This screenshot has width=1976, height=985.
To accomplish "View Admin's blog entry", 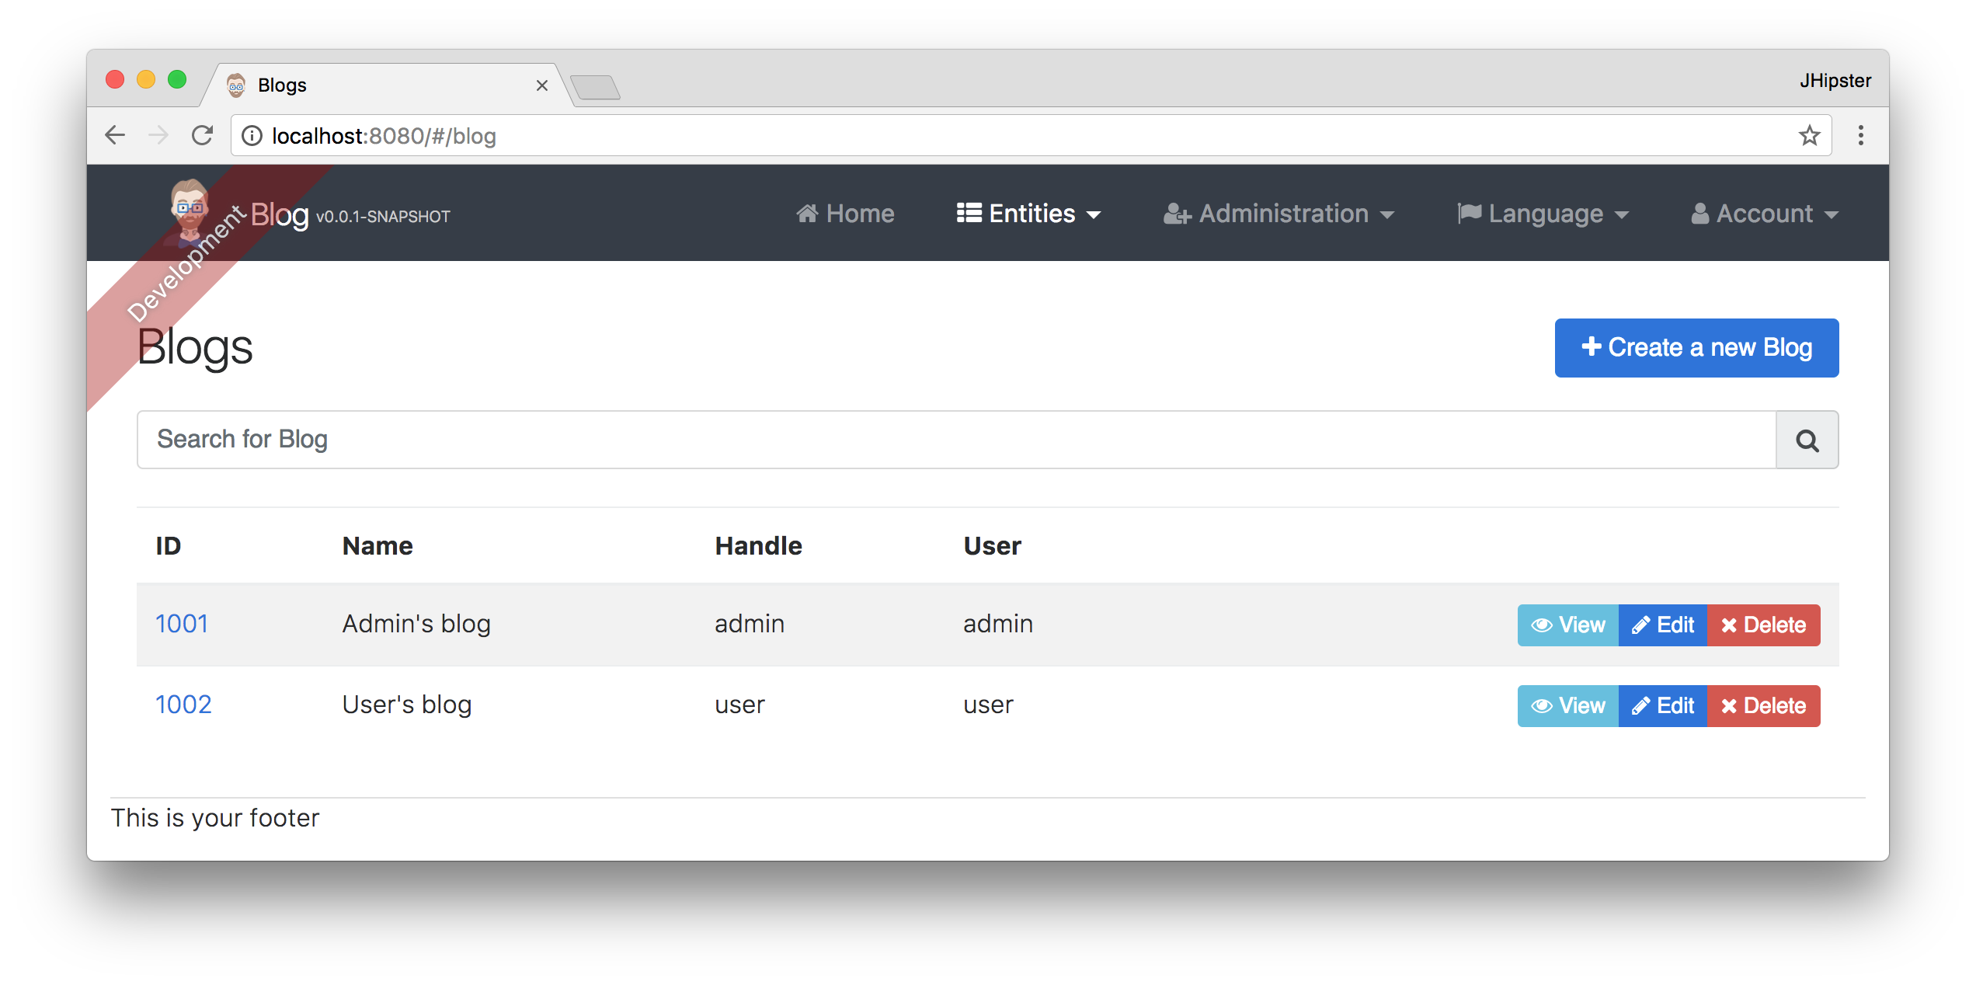I will click(x=1567, y=625).
